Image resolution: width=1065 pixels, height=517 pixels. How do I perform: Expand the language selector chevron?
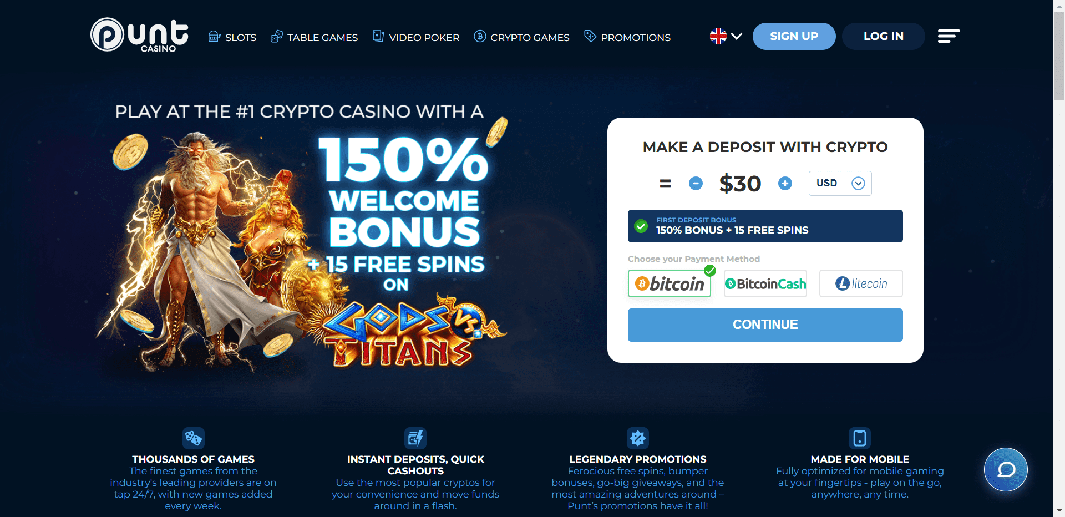737,36
